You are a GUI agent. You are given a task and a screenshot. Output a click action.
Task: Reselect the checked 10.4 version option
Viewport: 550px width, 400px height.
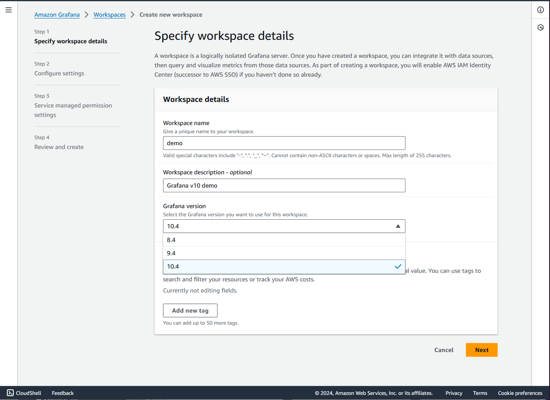[284, 266]
